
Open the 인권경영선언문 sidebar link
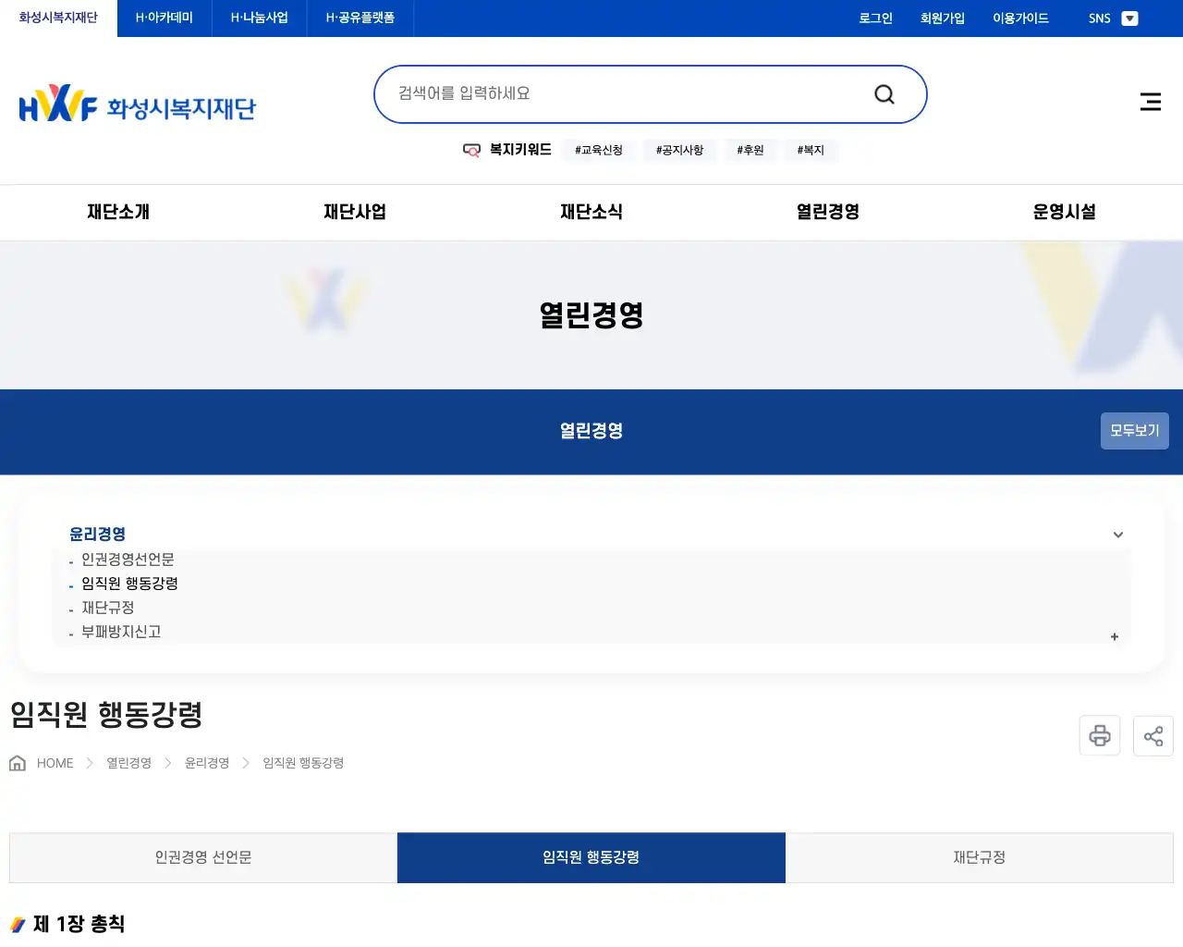click(x=128, y=560)
